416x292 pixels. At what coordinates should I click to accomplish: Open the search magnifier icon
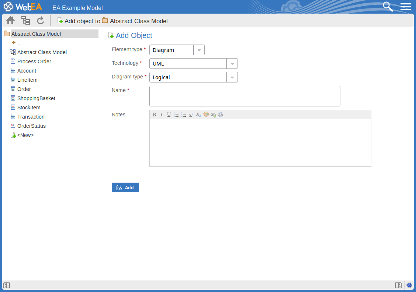click(388, 7)
